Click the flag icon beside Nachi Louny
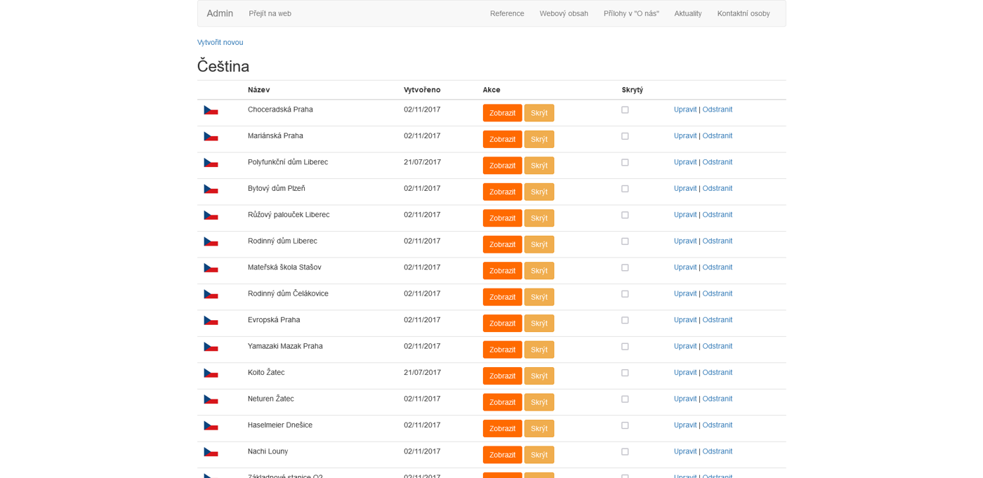The width and height of the screenshot is (983, 478). pyautogui.click(x=211, y=452)
